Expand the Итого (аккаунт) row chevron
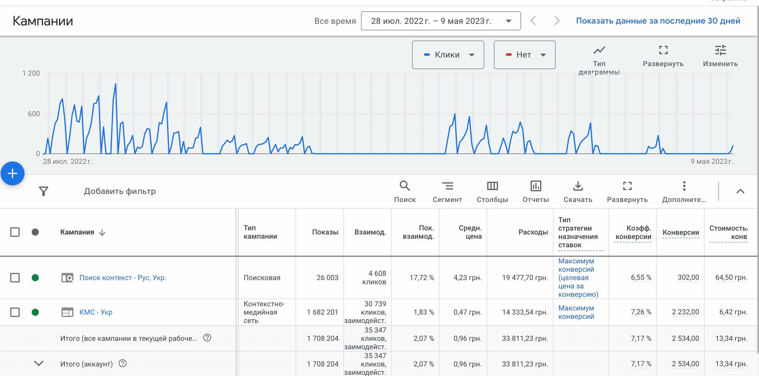 tap(39, 363)
